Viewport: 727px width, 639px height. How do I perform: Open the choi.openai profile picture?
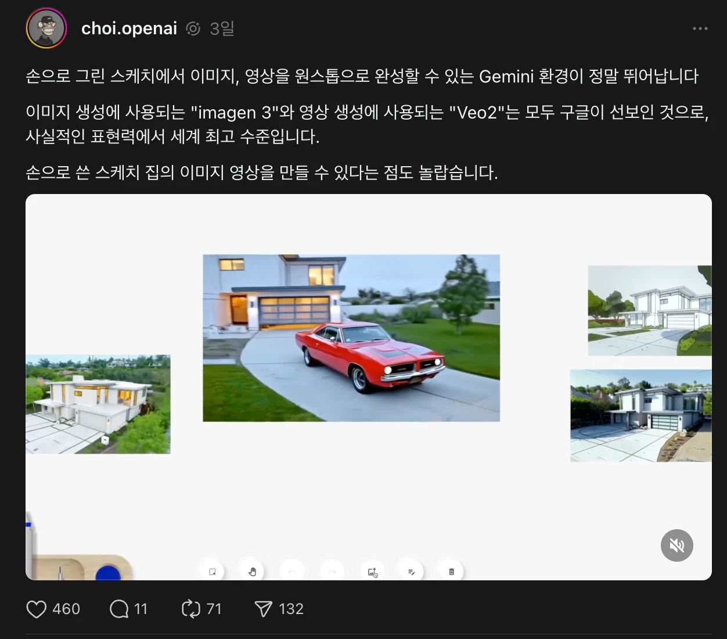[x=46, y=28]
